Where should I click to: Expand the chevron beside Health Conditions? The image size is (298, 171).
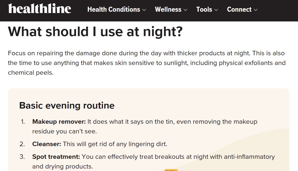pos(144,10)
